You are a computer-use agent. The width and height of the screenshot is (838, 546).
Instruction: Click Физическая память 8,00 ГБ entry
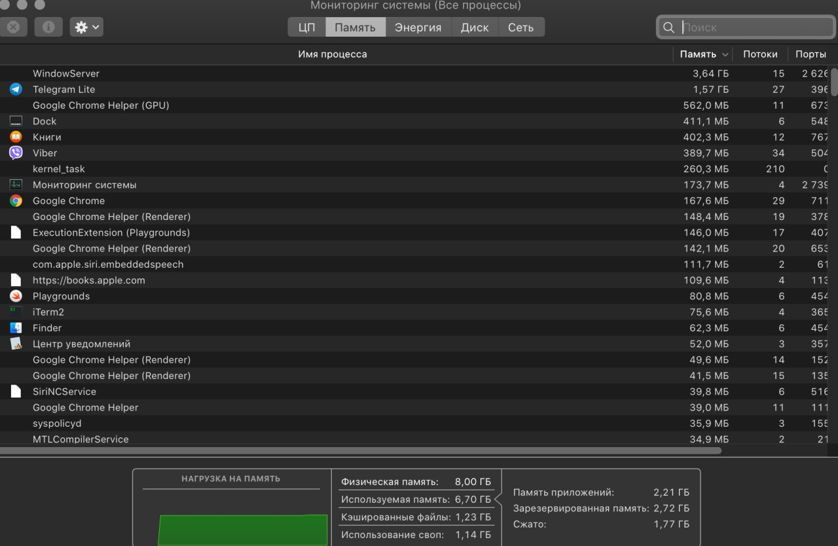[416, 482]
